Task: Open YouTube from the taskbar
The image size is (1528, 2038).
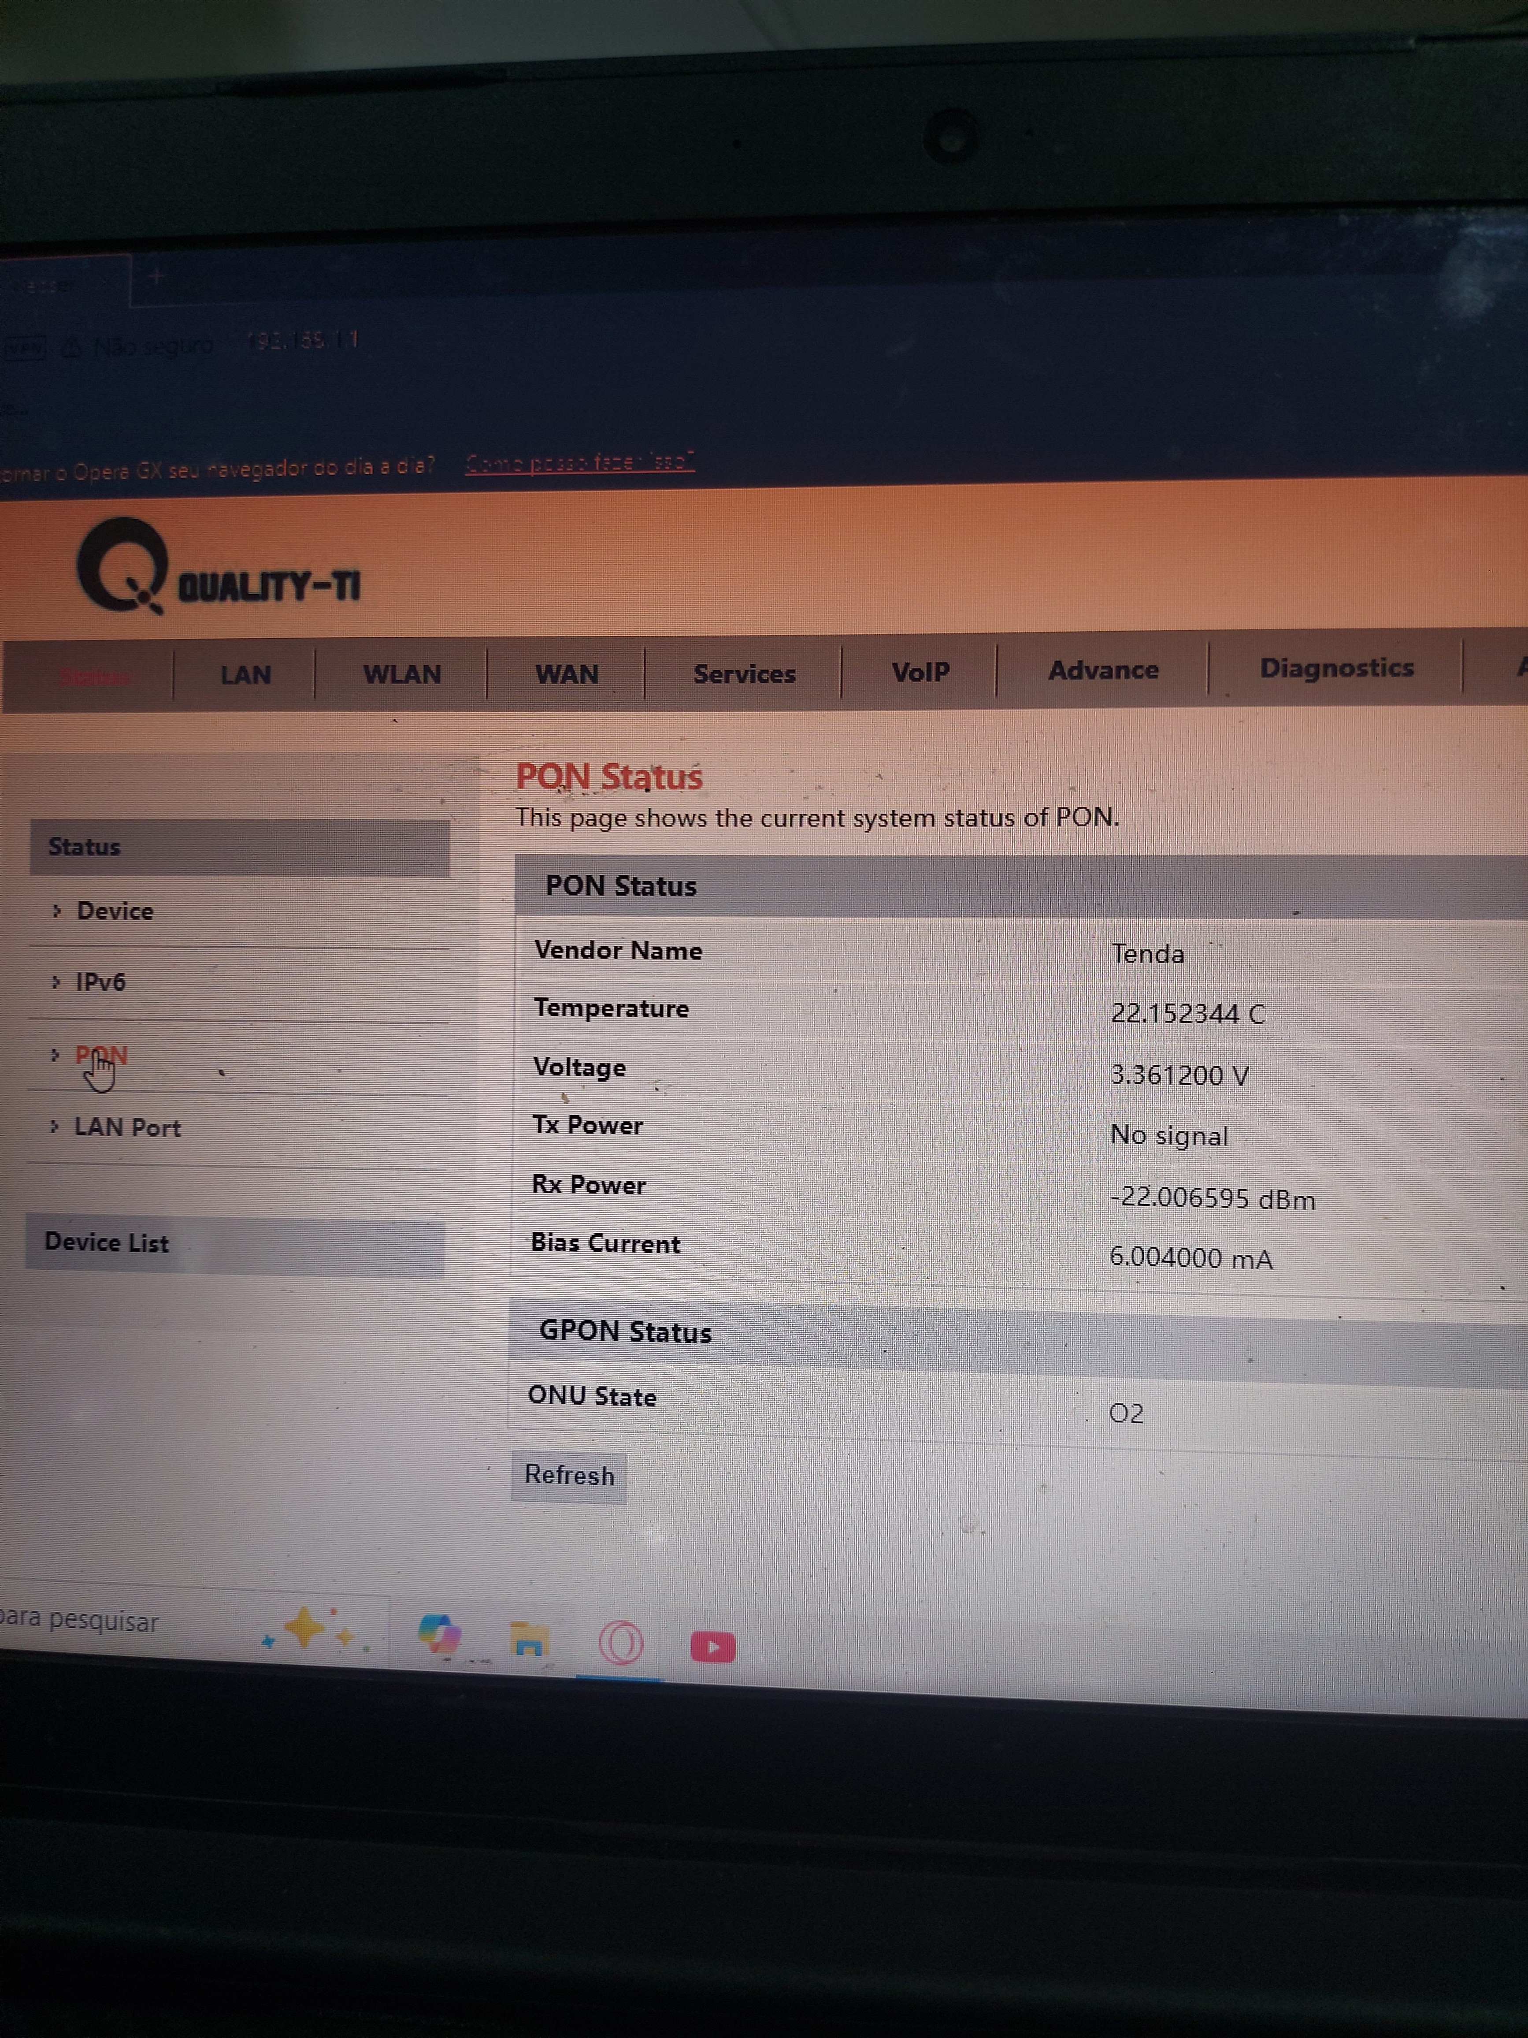Action: (x=713, y=1648)
